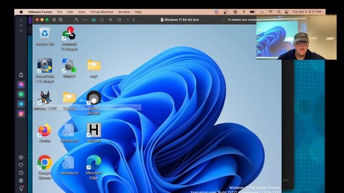Click the CD/DVD device icon in VMware toolbar
This screenshot has height=193, width=344.
tap(102, 20)
